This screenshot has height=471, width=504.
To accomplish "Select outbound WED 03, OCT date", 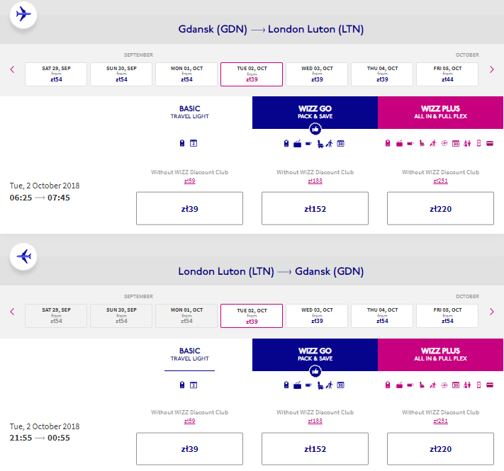I will (x=317, y=74).
